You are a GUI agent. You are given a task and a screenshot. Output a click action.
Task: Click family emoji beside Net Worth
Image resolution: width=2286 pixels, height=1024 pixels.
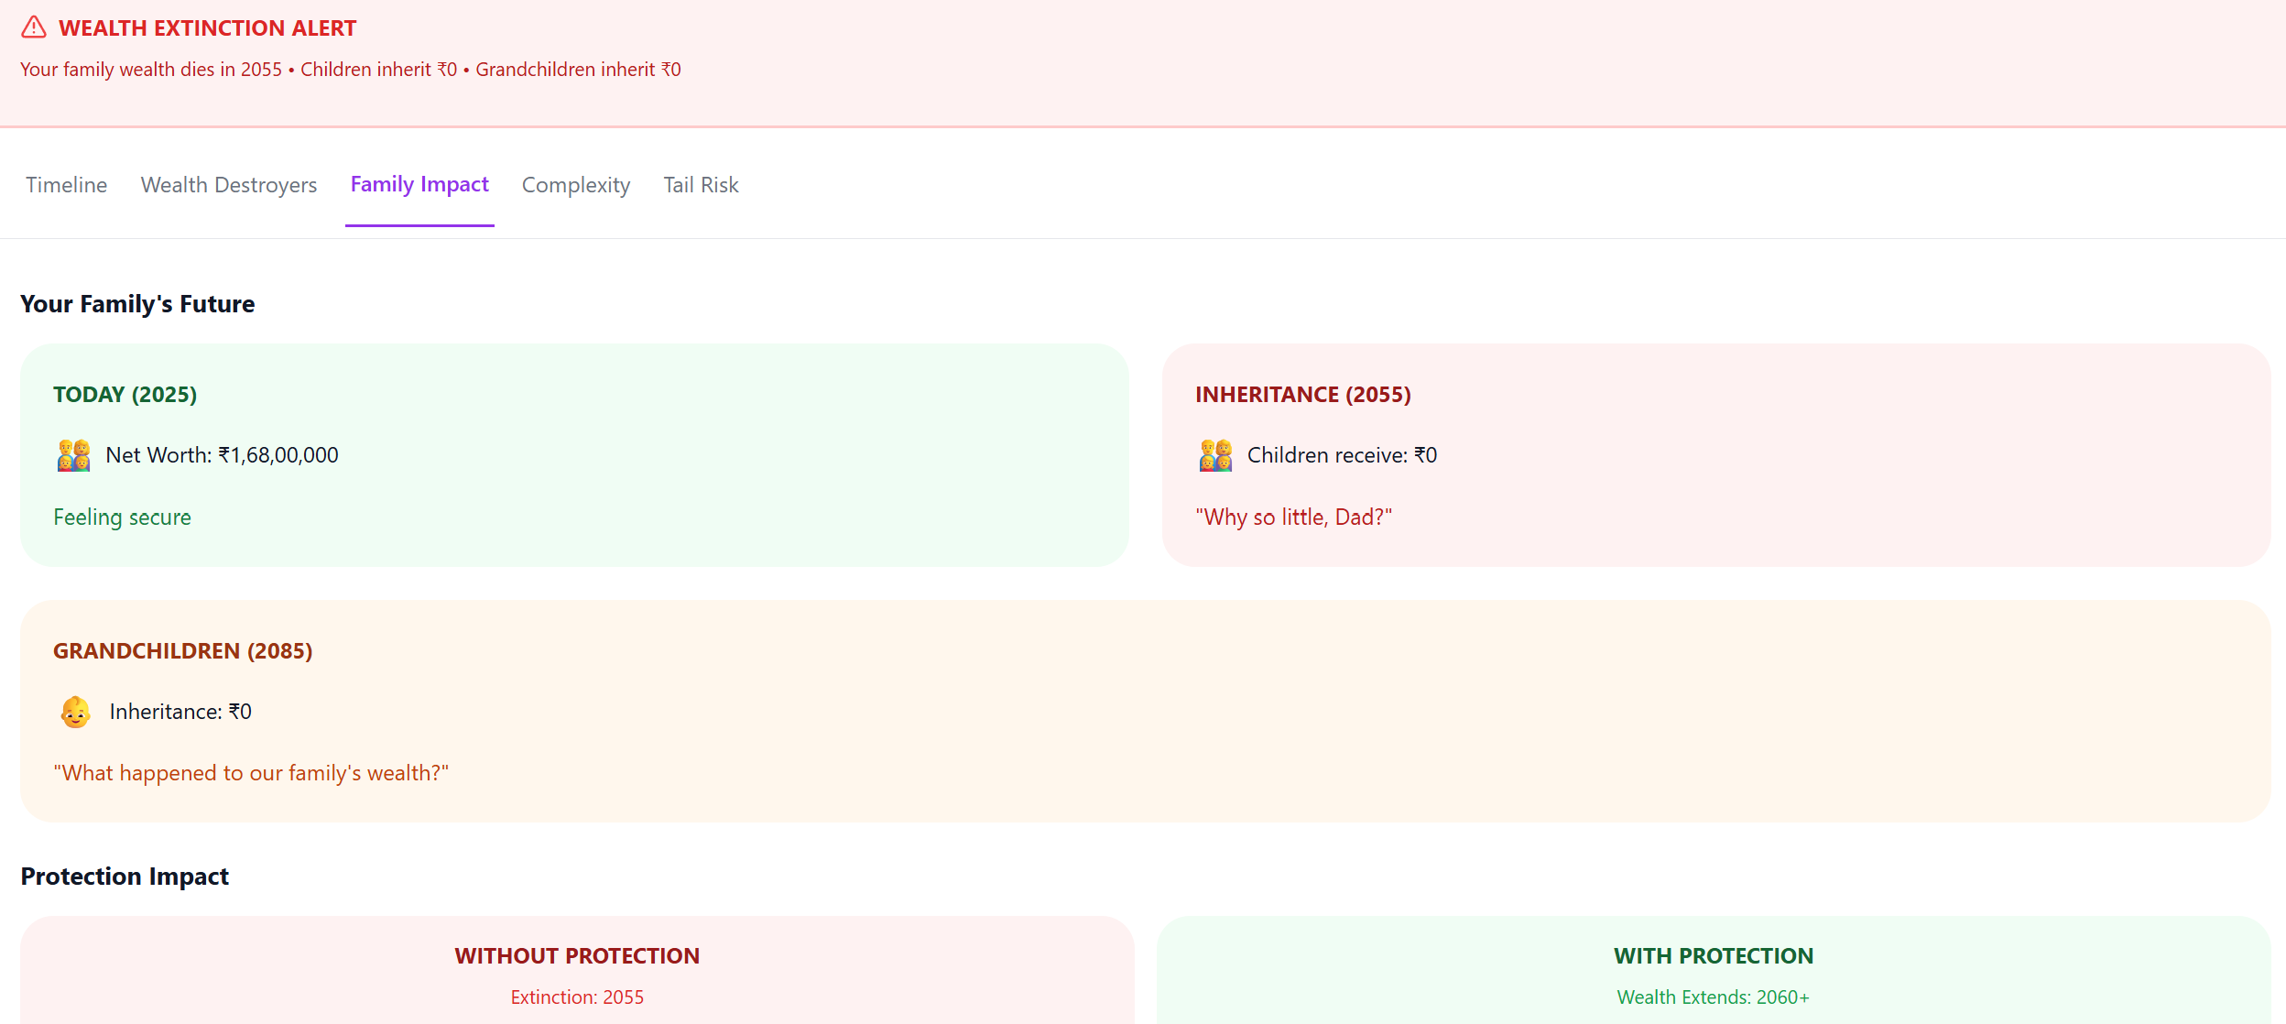click(x=73, y=455)
